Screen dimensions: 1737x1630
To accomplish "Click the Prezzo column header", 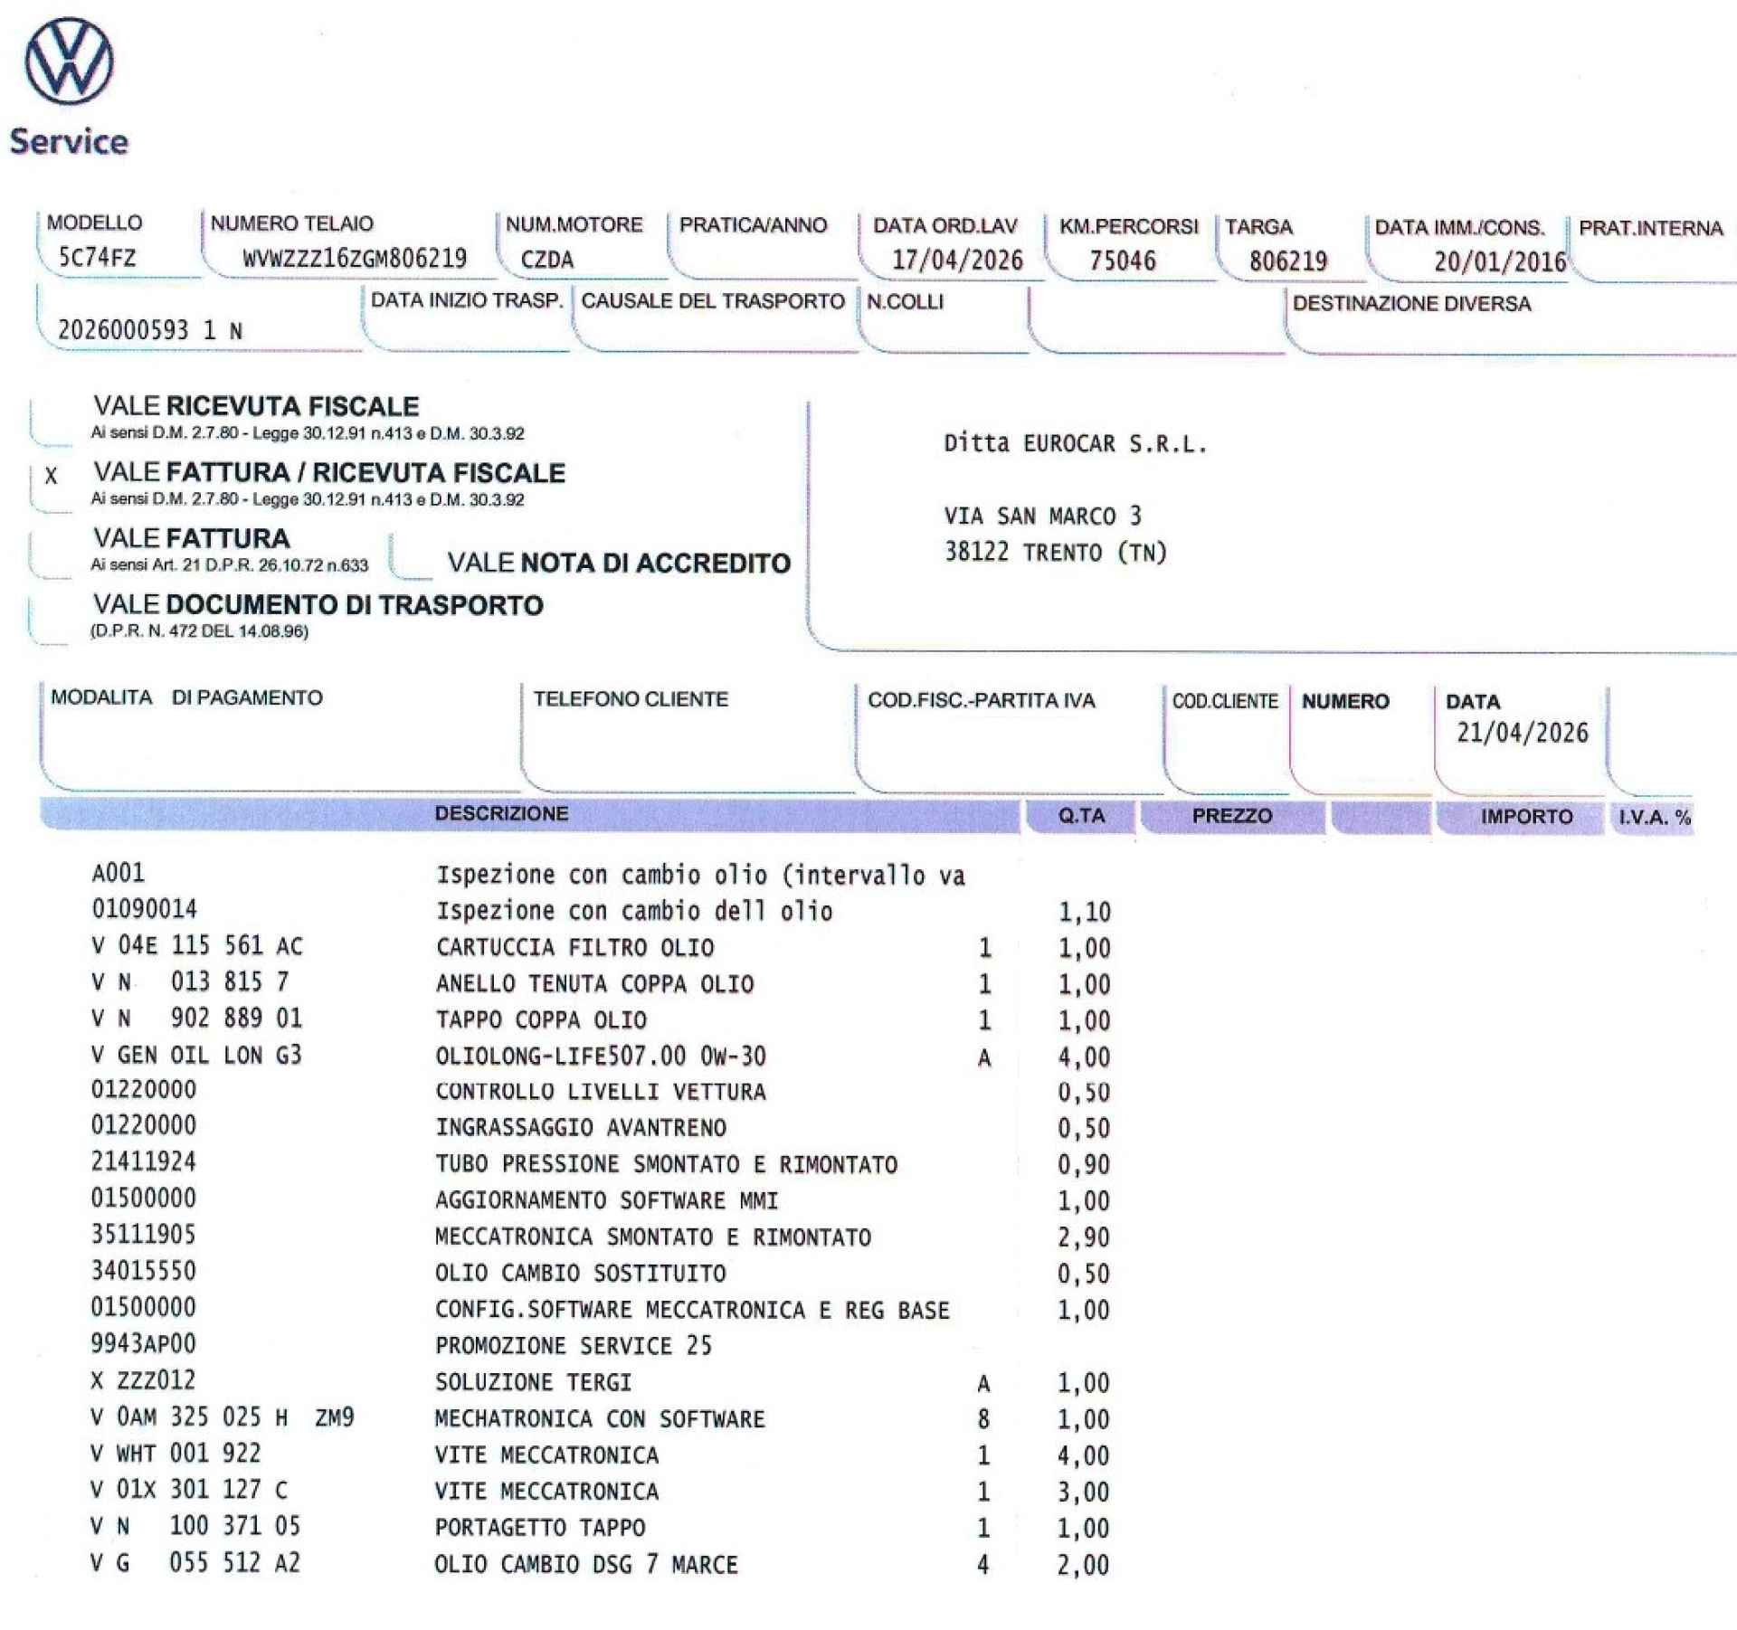I will [1231, 816].
